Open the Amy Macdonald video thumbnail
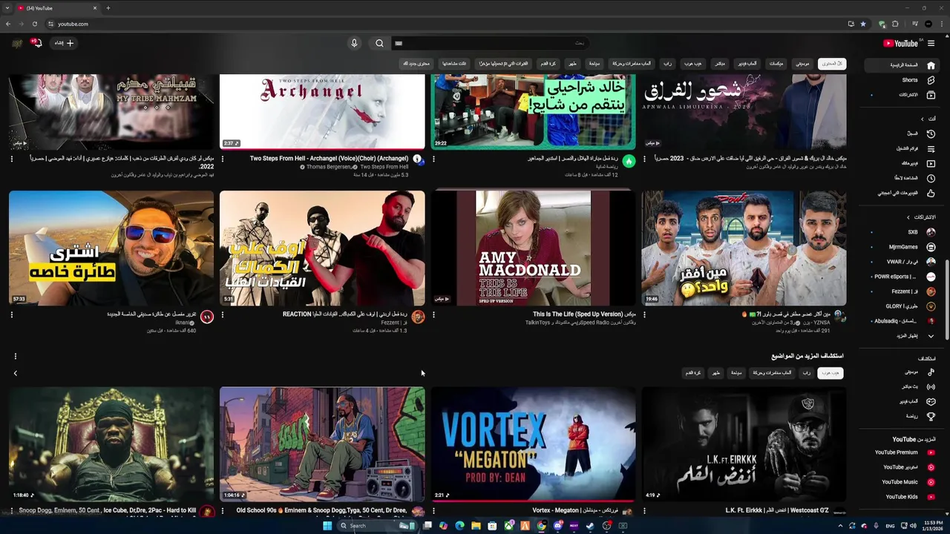950x534 pixels. coord(533,248)
